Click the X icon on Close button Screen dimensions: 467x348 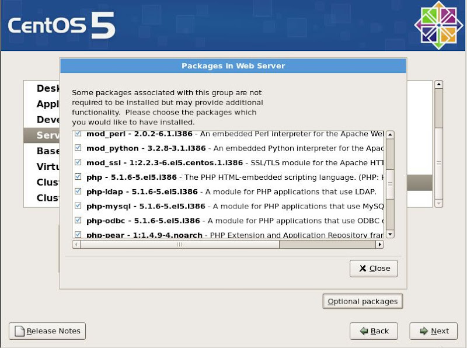(x=363, y=269)
